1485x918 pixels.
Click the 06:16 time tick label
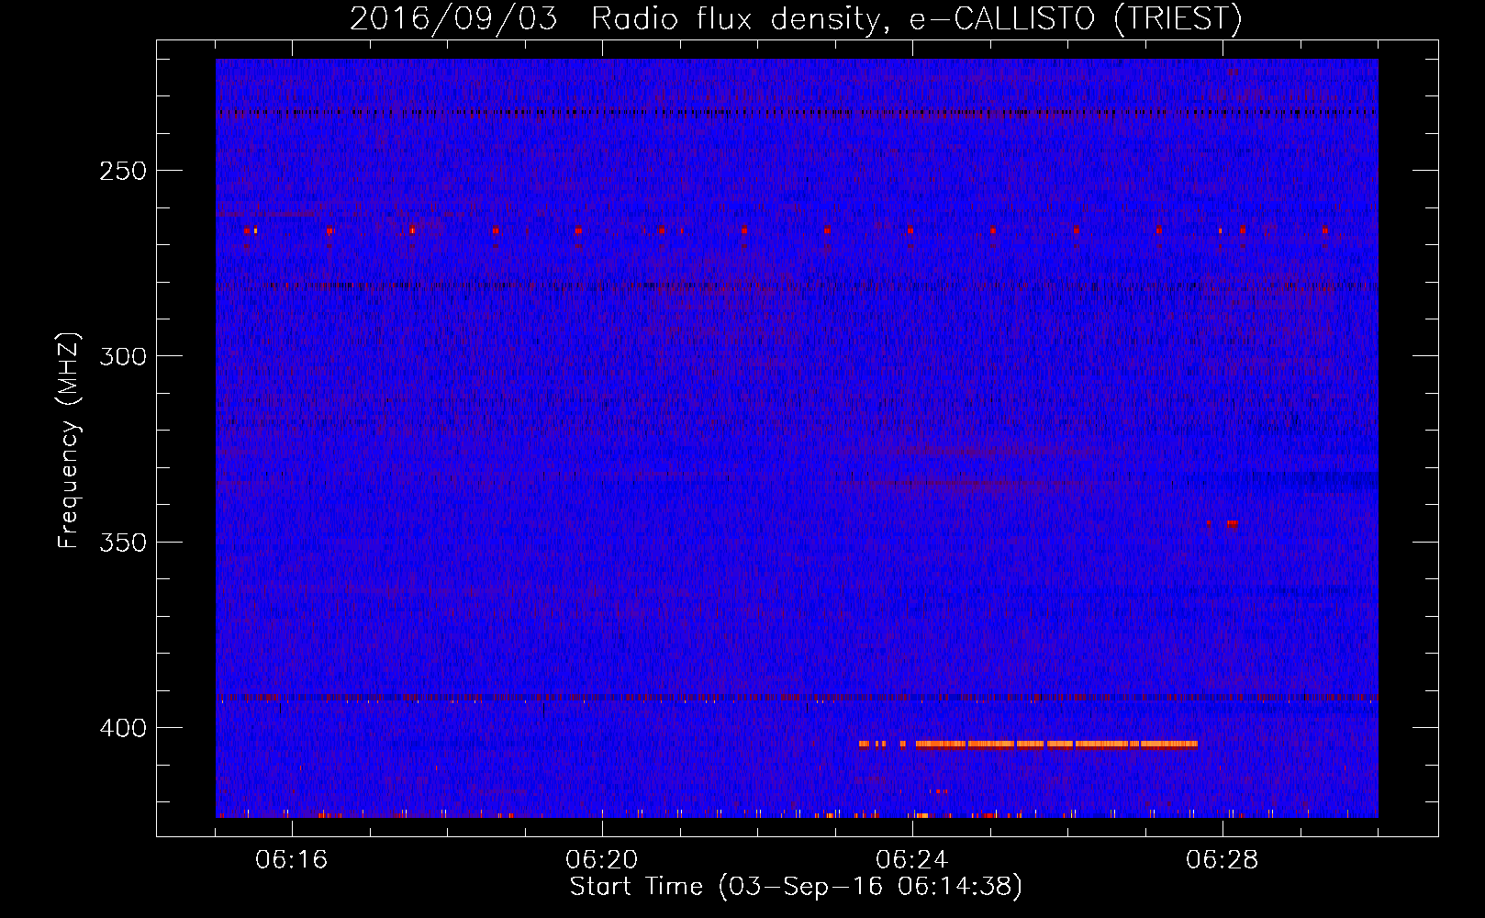pyautogui.click(x=292, y=860)
